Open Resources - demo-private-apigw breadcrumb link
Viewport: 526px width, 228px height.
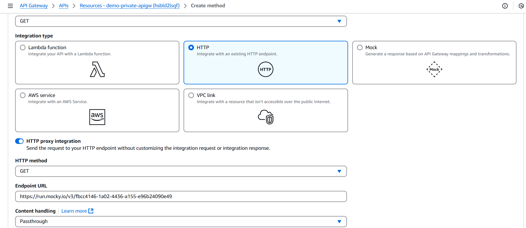[x=129, y=6]
